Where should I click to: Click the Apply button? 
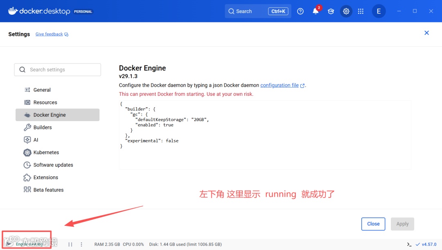tap(402, 224)
